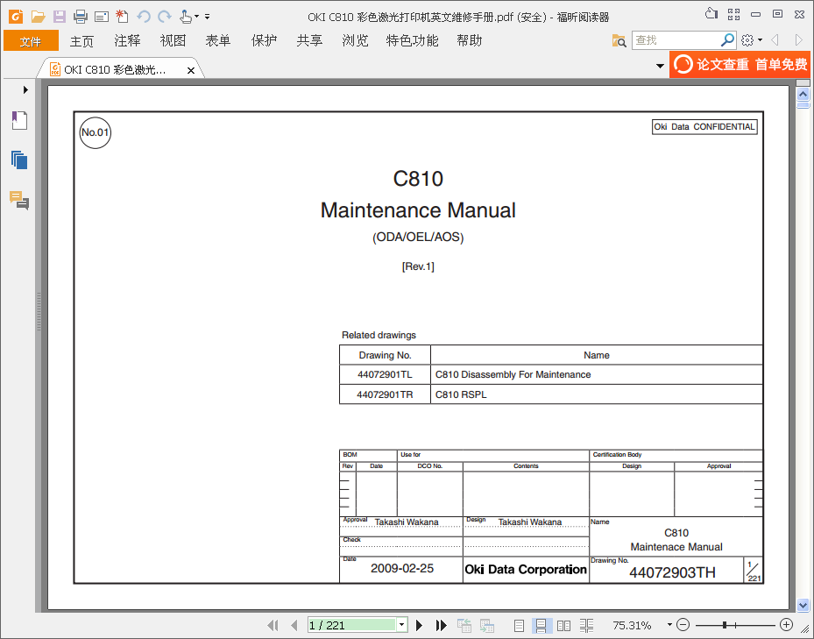Open the 75.31% zoom level dropdown
The width and height of the screenshot is (814, 639).
click(669, 624)
